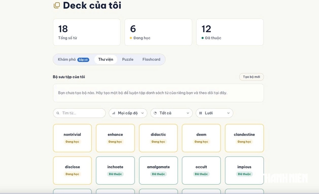319x194 pixels.
Task: Click the 12 Đã thuộc stat card
Action: pos(230,32)
